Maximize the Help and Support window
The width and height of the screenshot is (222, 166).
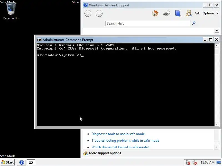click(211, 5)
